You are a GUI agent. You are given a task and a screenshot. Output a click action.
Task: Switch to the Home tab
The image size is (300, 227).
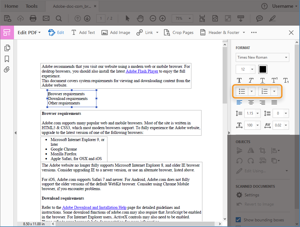tap(11, 6)
